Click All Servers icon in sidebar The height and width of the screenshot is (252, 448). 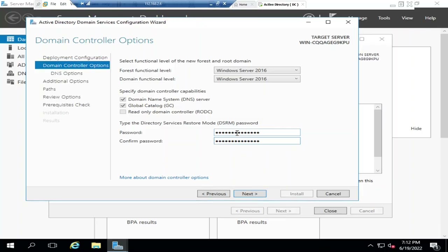(10, 56)
